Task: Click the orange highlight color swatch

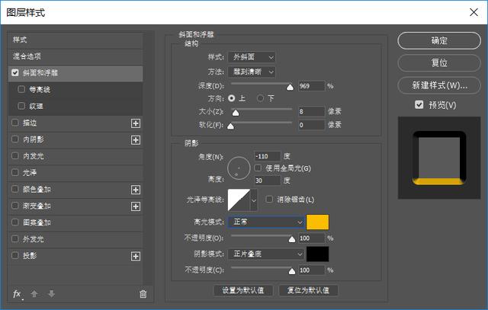Action: click(x=317, y=222)
